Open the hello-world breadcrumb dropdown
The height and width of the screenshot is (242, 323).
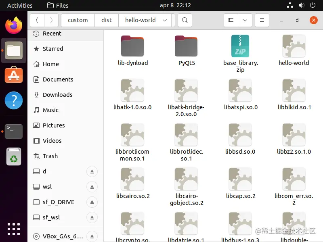pos(164,20)
